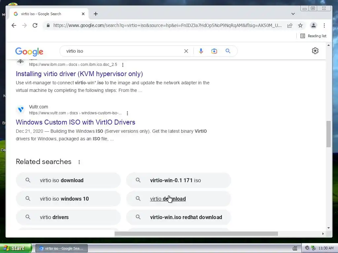Viewport: 338px width, 253px height.
Task: Reload the current page
Action: (35, 25)
